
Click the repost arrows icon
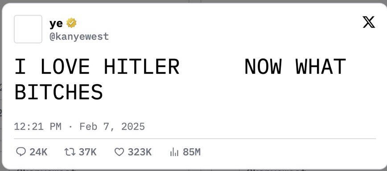pos(70,152)
